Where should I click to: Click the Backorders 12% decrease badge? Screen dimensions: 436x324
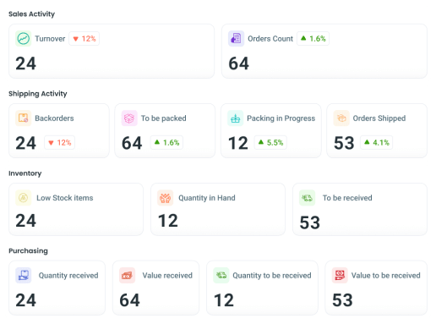[x=59, y=142]
